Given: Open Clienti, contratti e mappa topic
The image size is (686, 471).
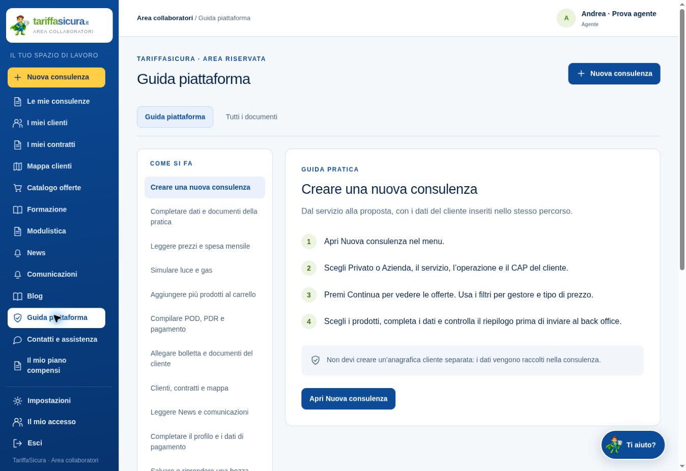Looking at the screenshot, I should pyautogui.click(x=205, y=388).
